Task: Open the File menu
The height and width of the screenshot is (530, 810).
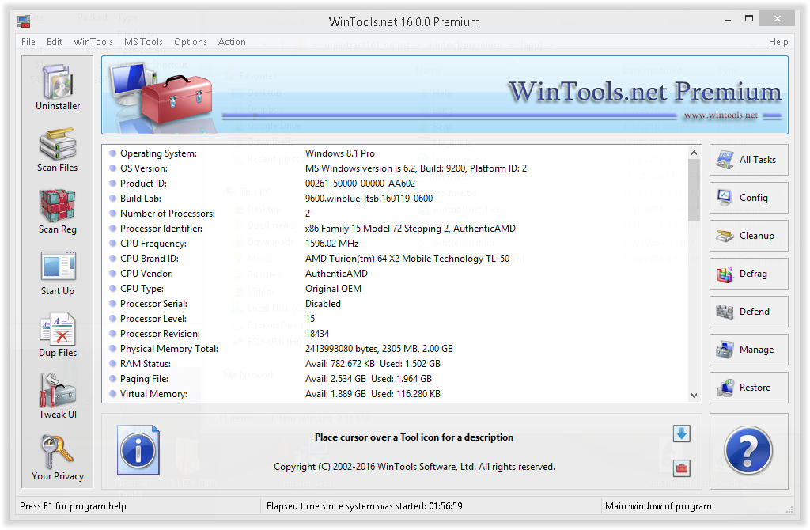Action: click(28, 42)
